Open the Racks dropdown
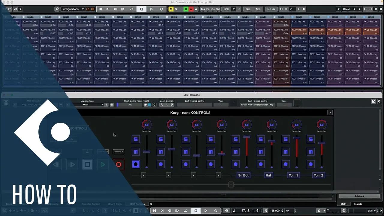 pos(349,9)
